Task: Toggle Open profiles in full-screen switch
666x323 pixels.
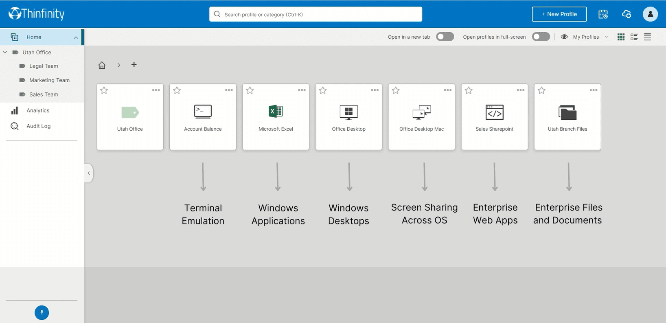Action: tap(541, 37)
